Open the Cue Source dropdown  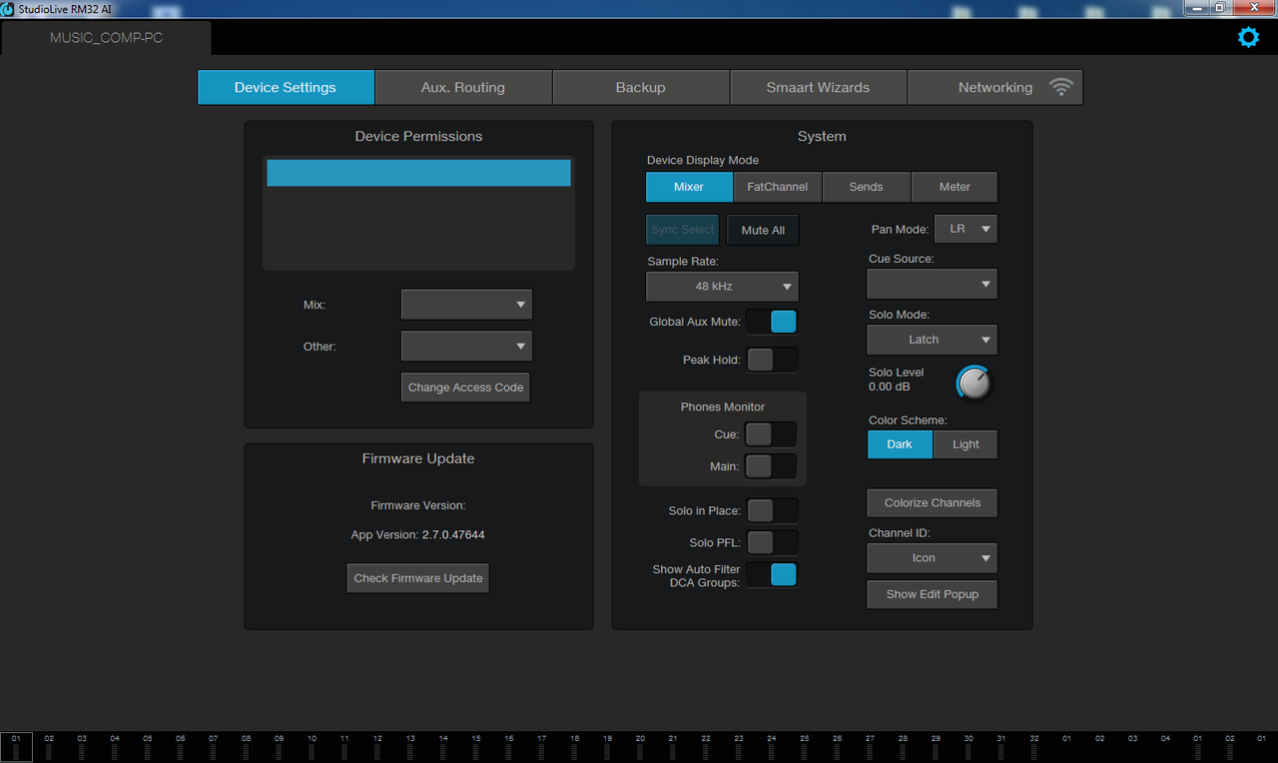[932, 285]
